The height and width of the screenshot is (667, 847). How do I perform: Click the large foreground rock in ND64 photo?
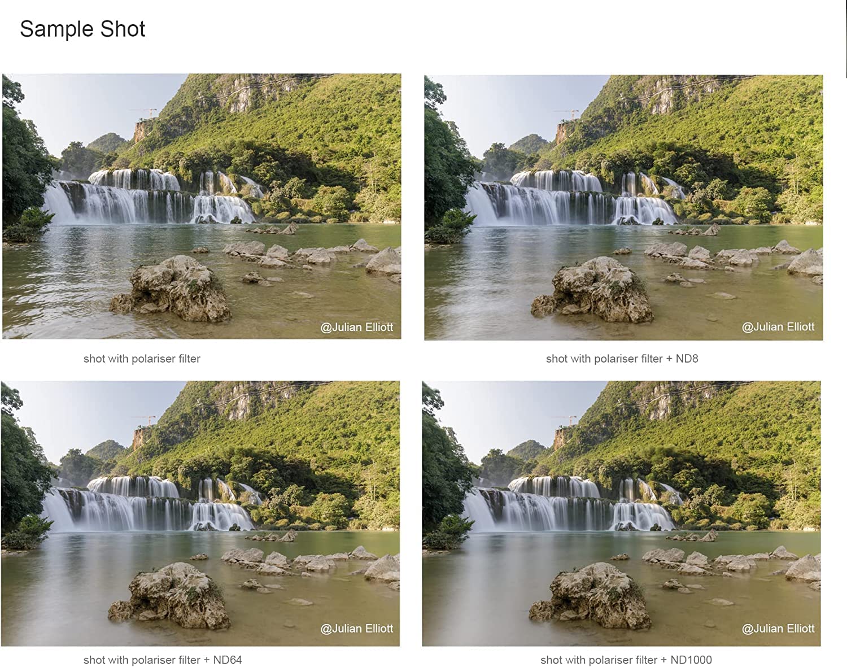pos(170,596)
